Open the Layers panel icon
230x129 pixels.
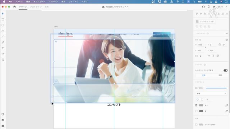[x=3, y=120]
